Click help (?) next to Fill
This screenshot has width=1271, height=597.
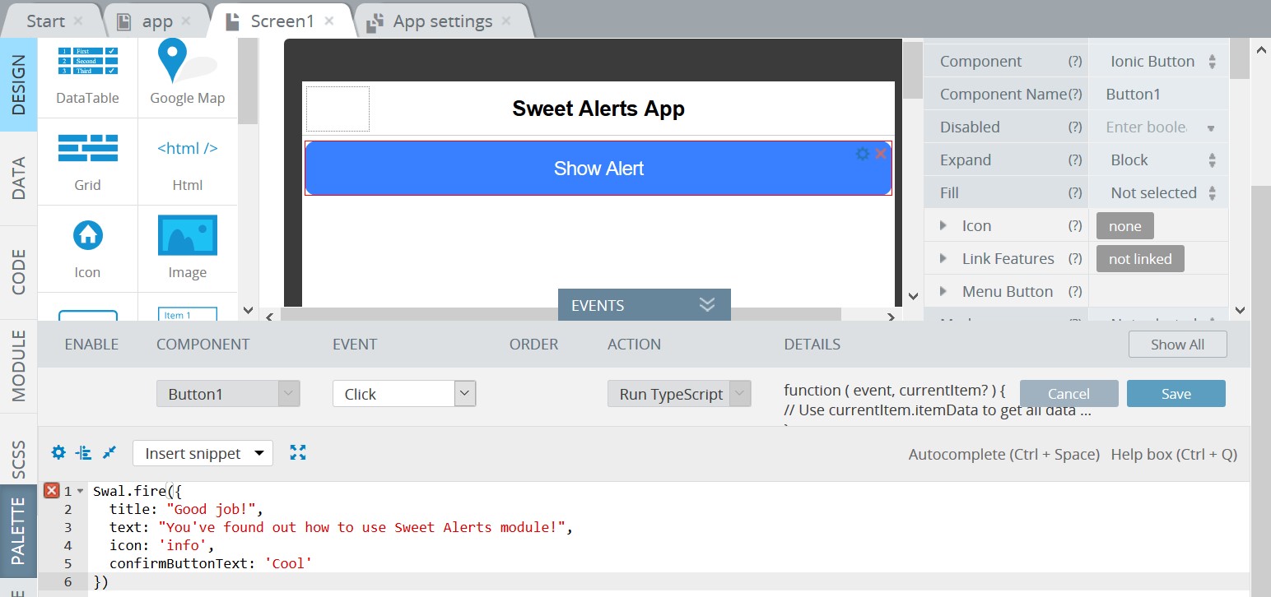click(x=1075, y=193)
